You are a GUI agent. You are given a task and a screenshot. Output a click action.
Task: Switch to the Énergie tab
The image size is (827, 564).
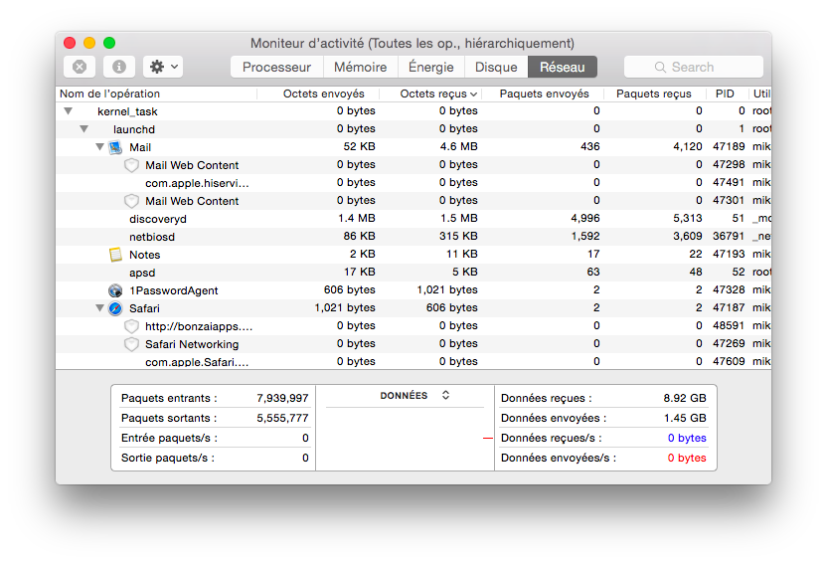coord(431,67)
